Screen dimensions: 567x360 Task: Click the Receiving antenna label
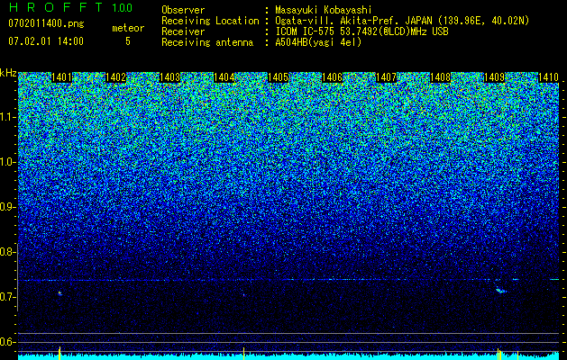tap(207, 42)
